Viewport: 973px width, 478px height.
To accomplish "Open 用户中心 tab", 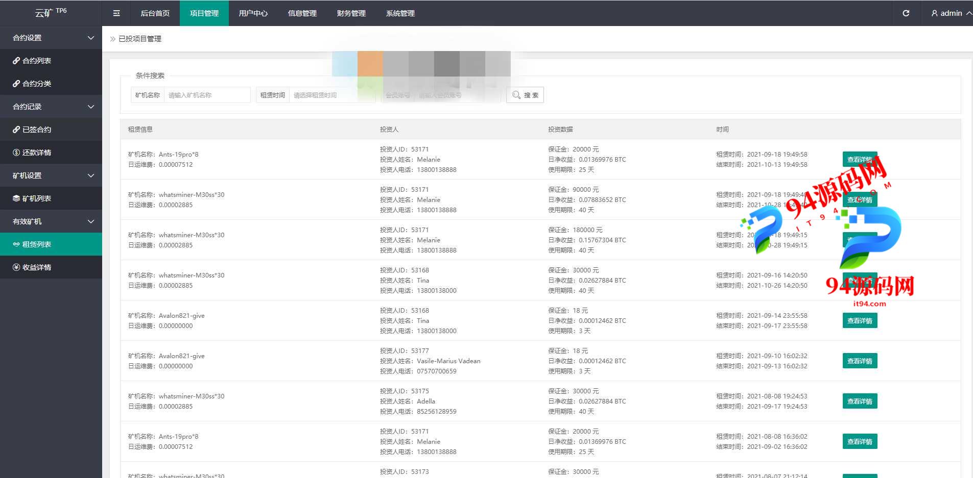I will coord(253,13).
